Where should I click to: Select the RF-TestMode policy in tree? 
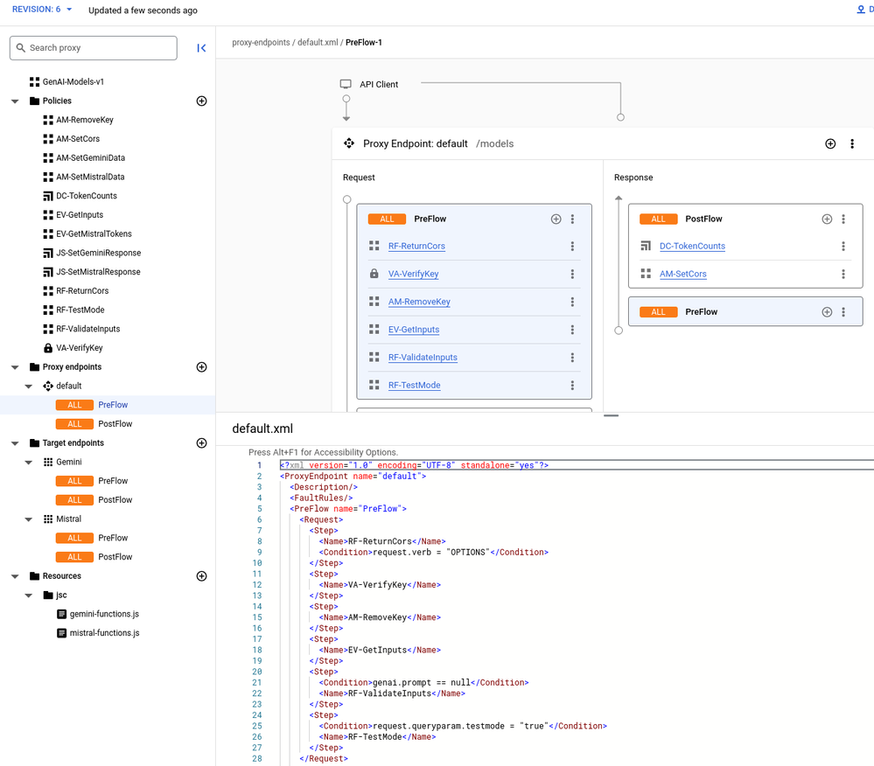point(80,310)
